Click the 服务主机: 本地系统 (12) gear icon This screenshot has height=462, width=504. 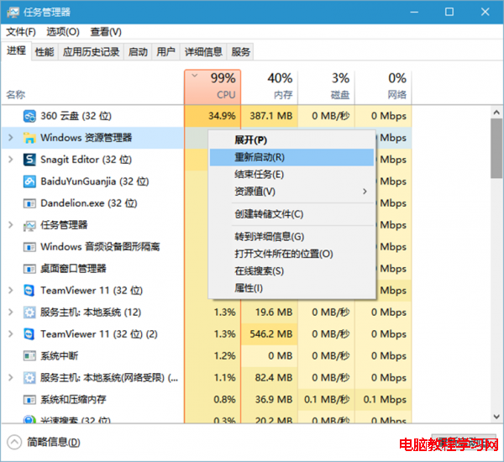[x=29, y=312]
